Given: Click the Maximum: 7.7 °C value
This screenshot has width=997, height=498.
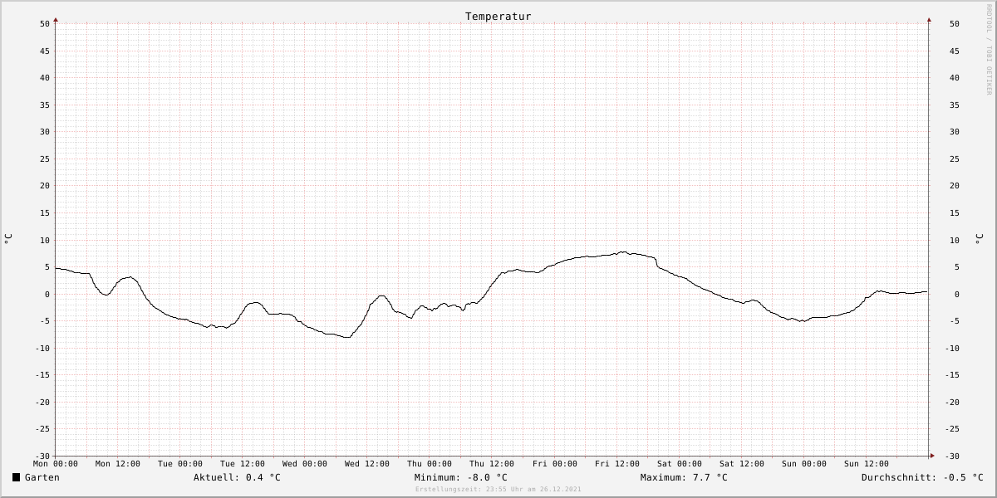Looking at the screenshot, I should 684,477.
